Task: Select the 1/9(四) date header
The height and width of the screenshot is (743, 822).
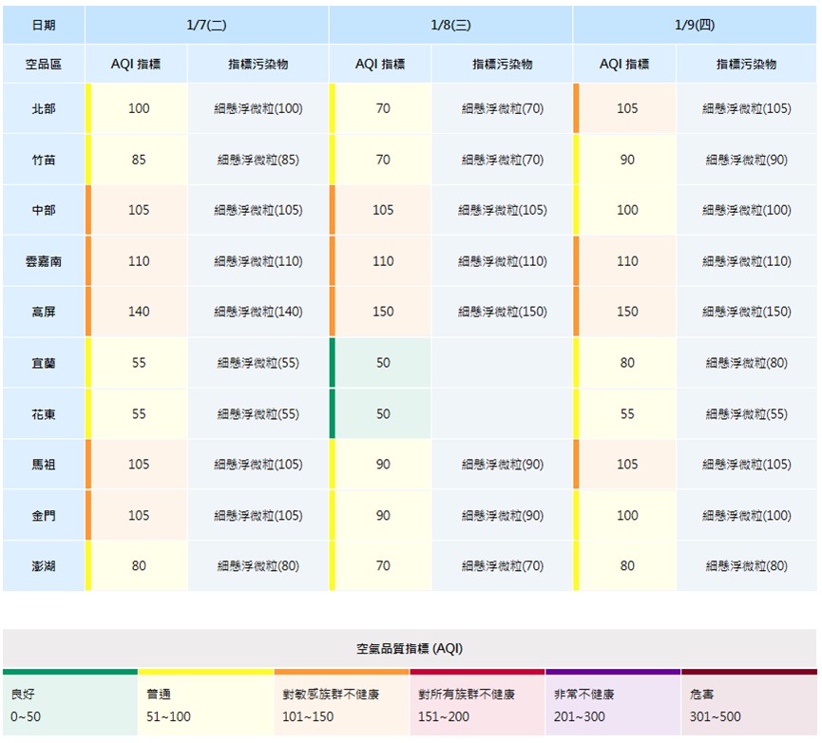Action: pos(695,25)
